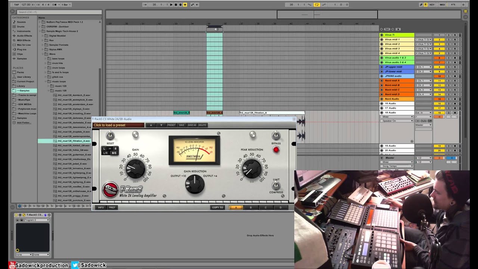478x269 pixels.
Task: Open the quantization 1 Bar dropdown
Action: pyautogui.click(x=66, y=4)
